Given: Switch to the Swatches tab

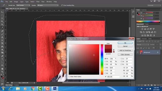Looking at the screenshot, I should click(x=144, y=10).
